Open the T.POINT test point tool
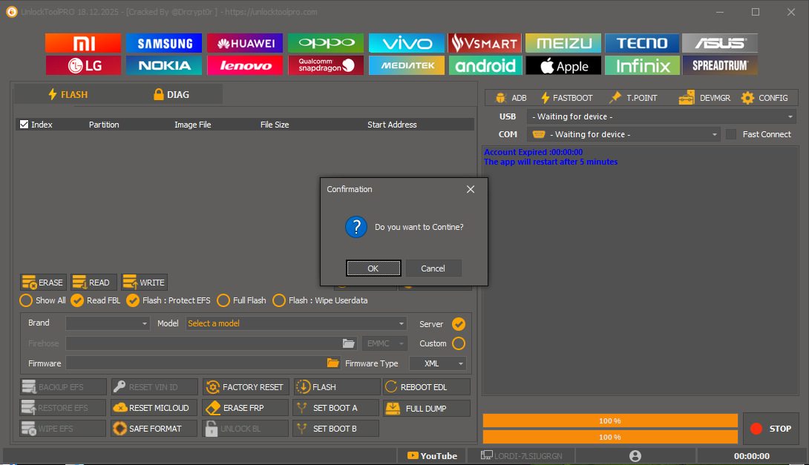This screenshot has width=809, height=465. click(x=634, y=98)
